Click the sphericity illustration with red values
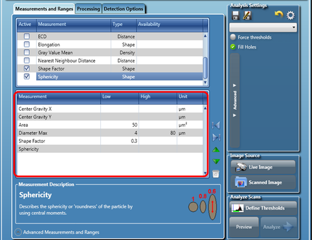 pyautogui.click(x=203, y=204)
